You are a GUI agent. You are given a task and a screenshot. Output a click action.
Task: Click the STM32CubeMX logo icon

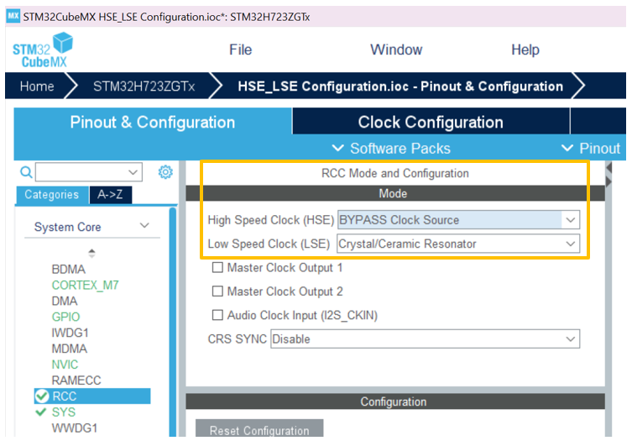[43, 50]
